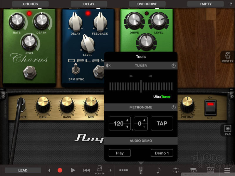Viewport: 235px width, 176px height.
Task: Decrease BPM with the 120 down arrow
Action: point(127,127)
